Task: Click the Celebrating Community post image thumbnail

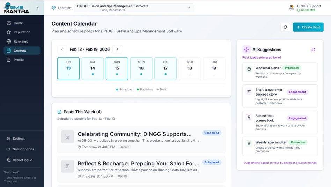Action: 67,137
